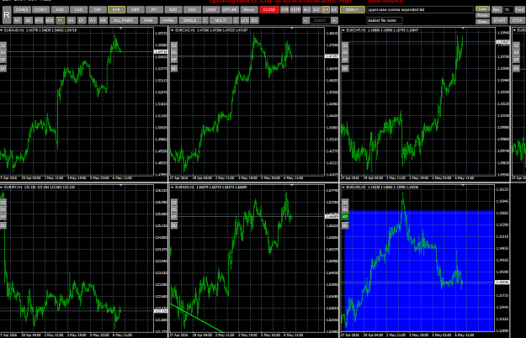Viewport: 526px width, 338px height.
Task: Toggle the Loop button
Action: (482, 8)
